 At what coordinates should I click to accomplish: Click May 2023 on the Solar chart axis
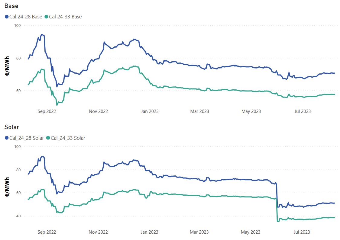click(251, 232)
